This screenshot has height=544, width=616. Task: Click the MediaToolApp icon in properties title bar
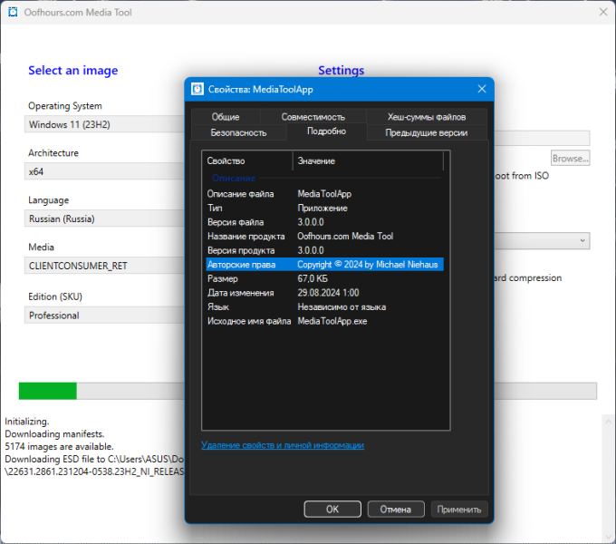[197, 89]
